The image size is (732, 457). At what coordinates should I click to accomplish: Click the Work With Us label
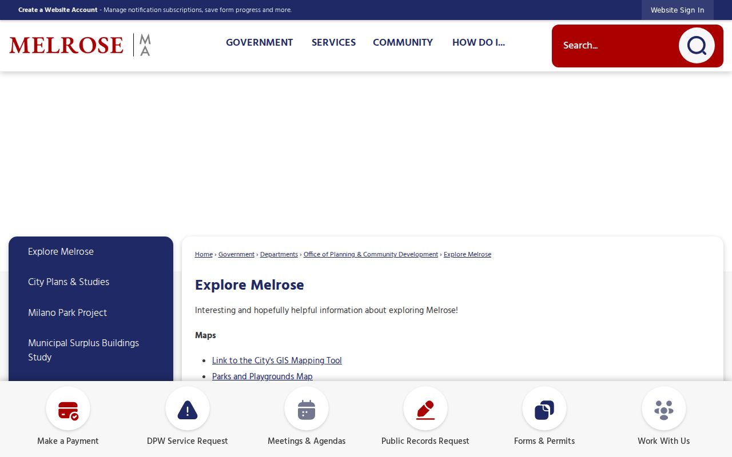click(664, 441)
